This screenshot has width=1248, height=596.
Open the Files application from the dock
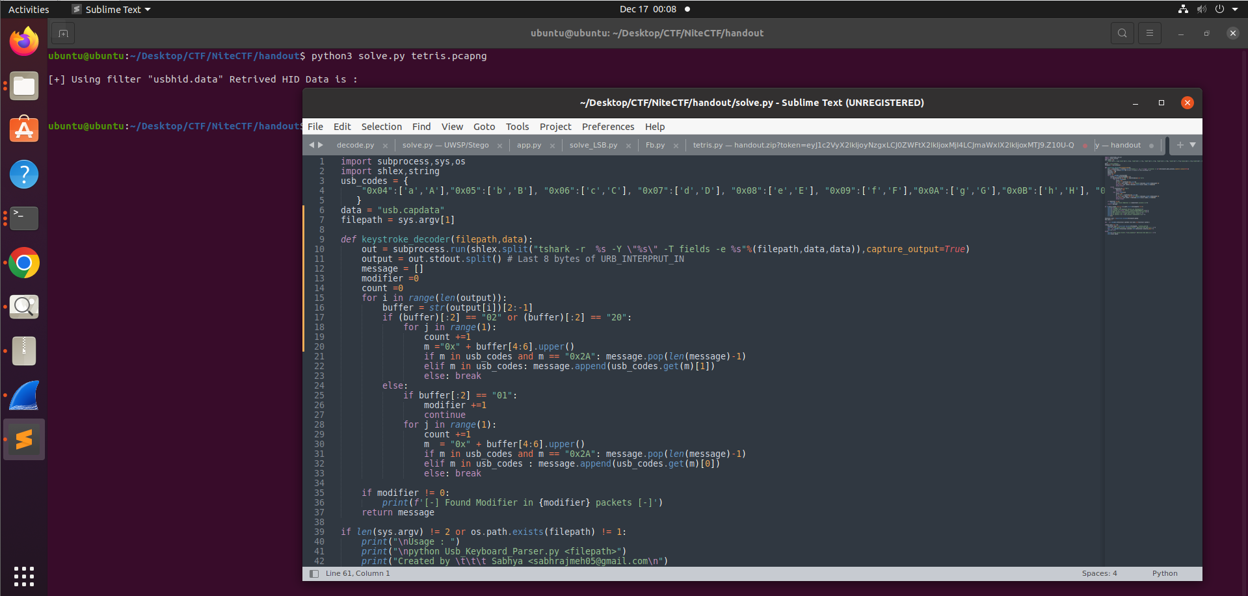pos(24,85)
